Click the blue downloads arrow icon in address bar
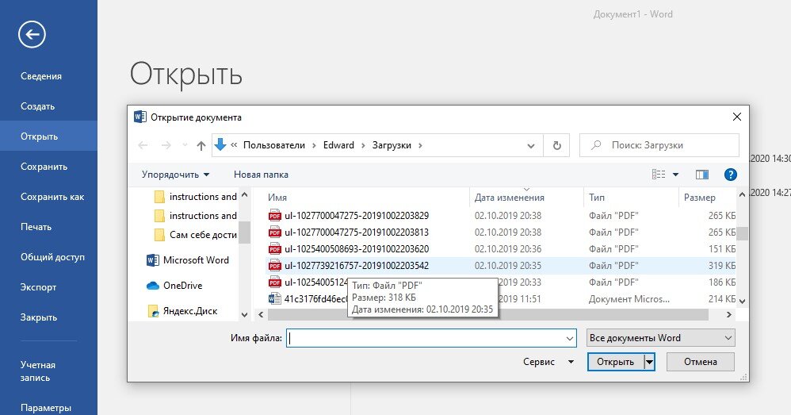791x415 pixels. click(x=220, y=145)
